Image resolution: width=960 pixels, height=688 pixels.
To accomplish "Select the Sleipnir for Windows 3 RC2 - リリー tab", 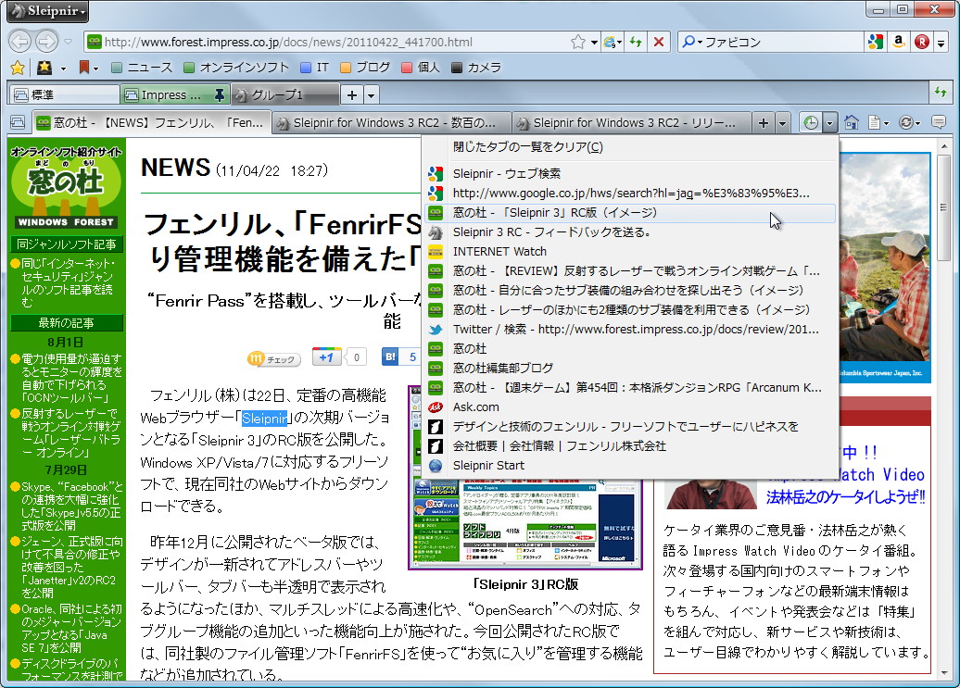I will pyautogui.click(x=631, y=122).
